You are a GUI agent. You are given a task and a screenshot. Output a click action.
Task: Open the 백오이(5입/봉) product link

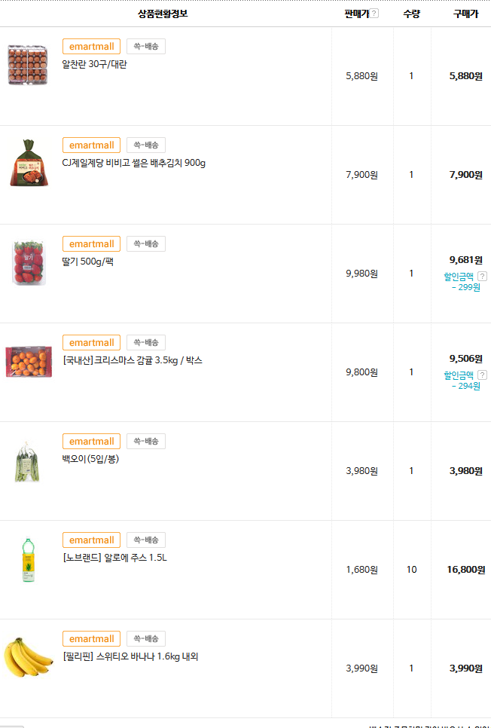[x=90, y=460]
